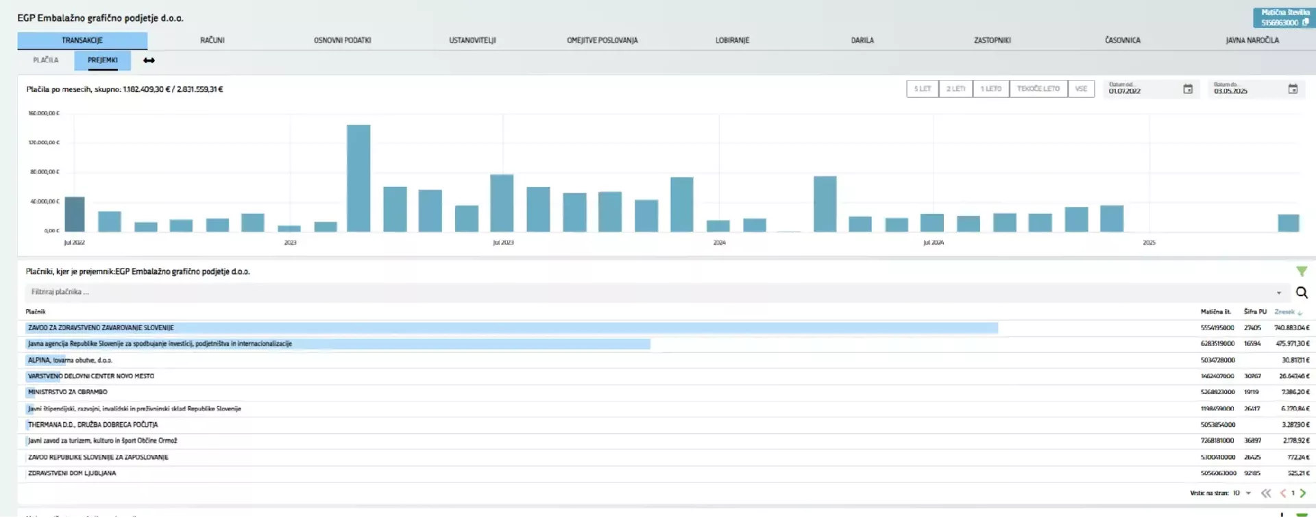Sort by the Znesek column header

pos(1285,312)
